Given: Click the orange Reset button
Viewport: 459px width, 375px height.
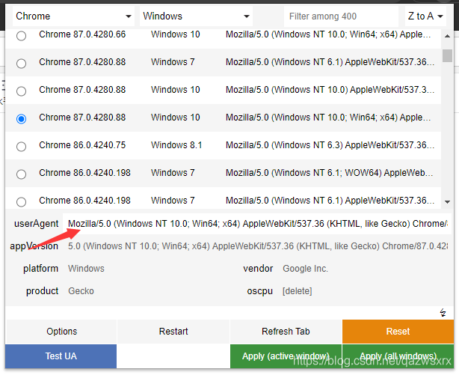Looking at the screenshot, I should (398, 332).
